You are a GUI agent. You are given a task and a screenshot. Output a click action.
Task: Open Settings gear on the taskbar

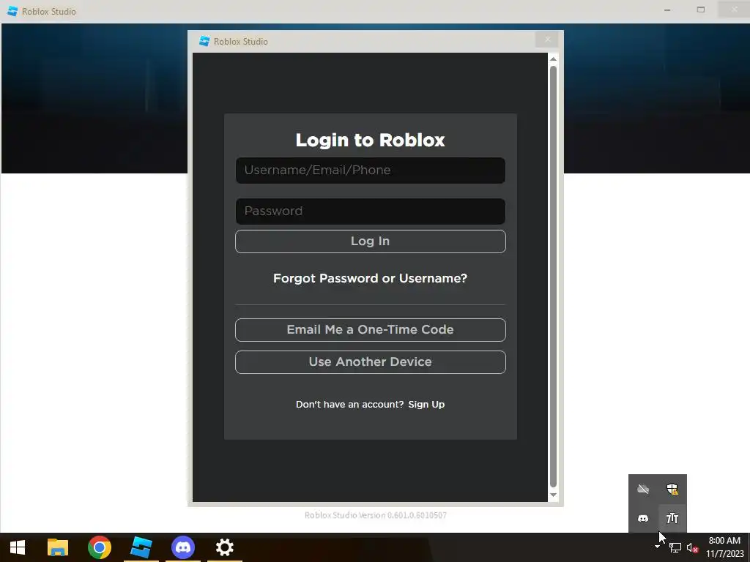224,547
